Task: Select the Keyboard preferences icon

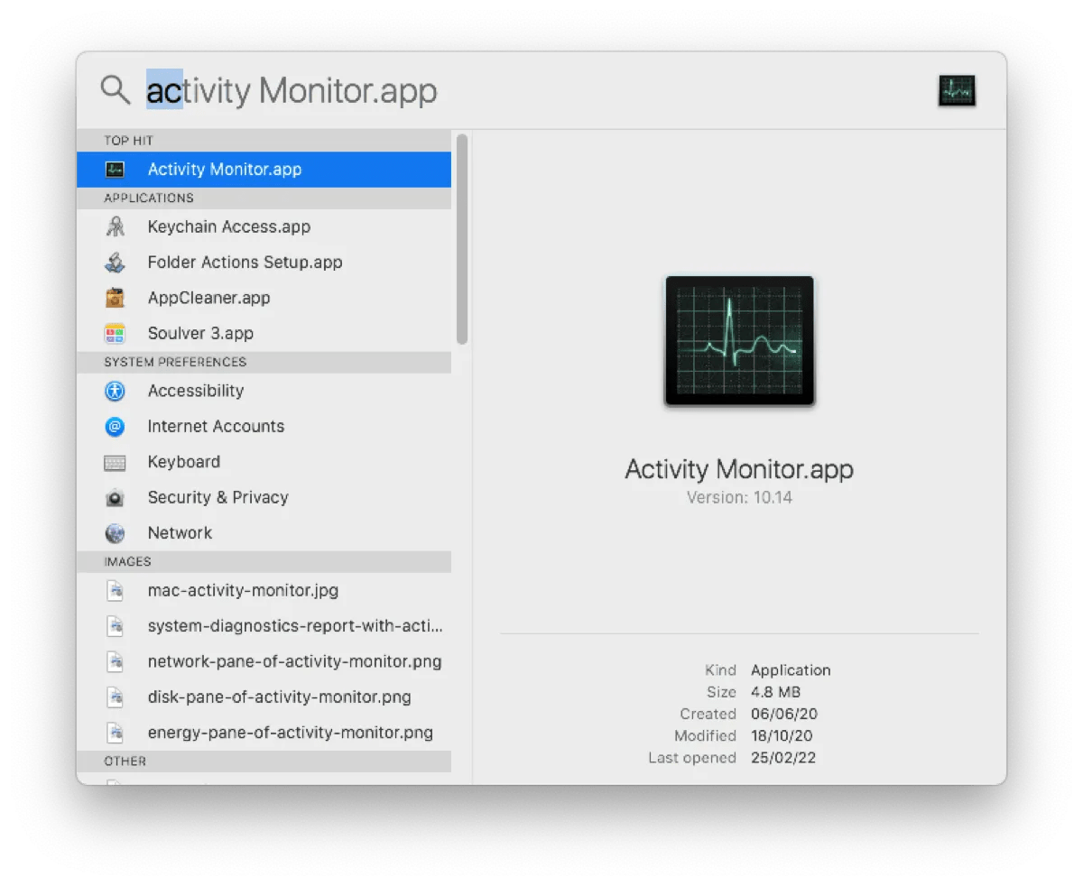Action: click(115, 461)
